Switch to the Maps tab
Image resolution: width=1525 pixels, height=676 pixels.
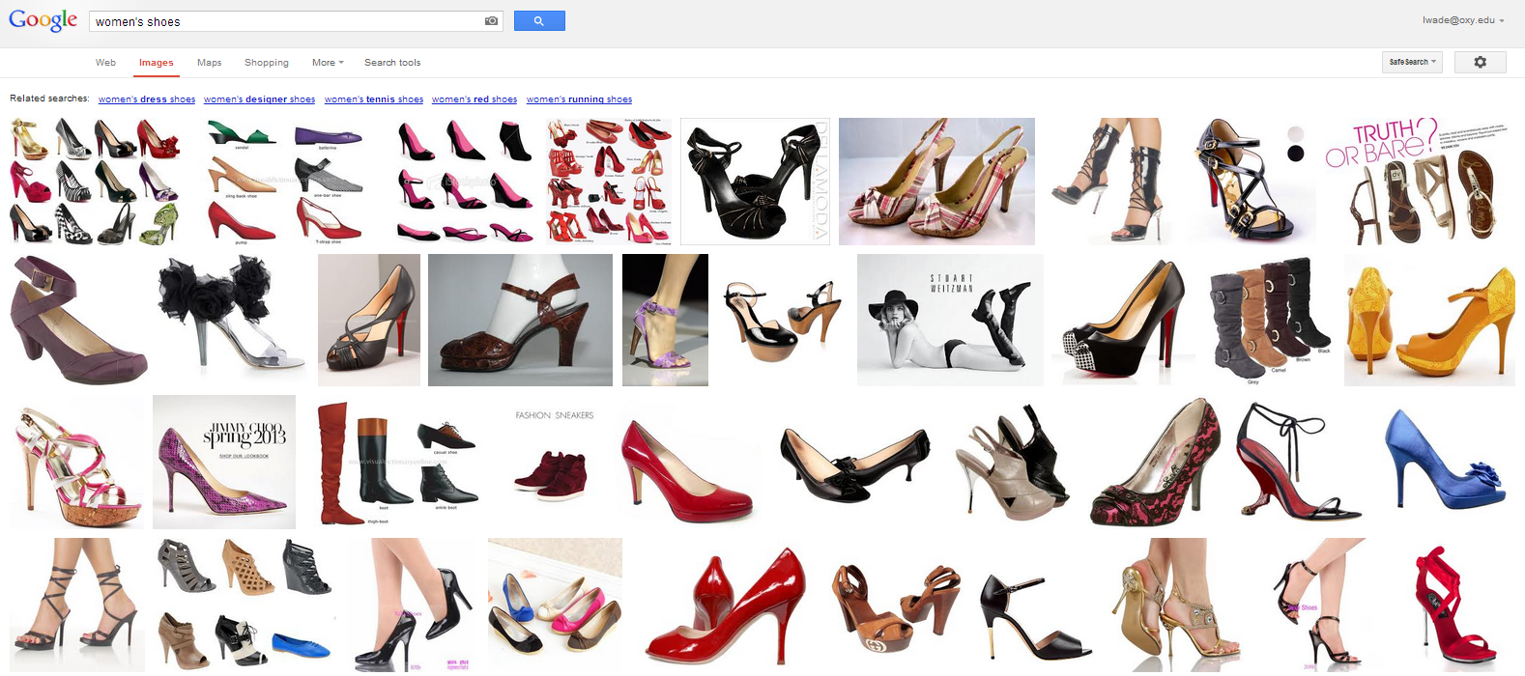(x=209, y=63)
